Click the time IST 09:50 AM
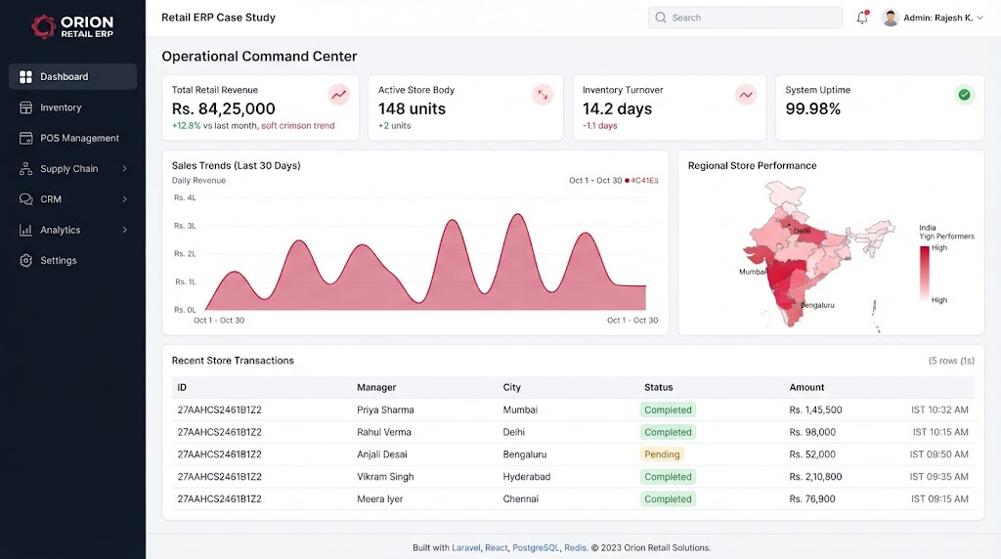Image resolution: width=1001 pixels, height=559 pixels. pos(939,454)
